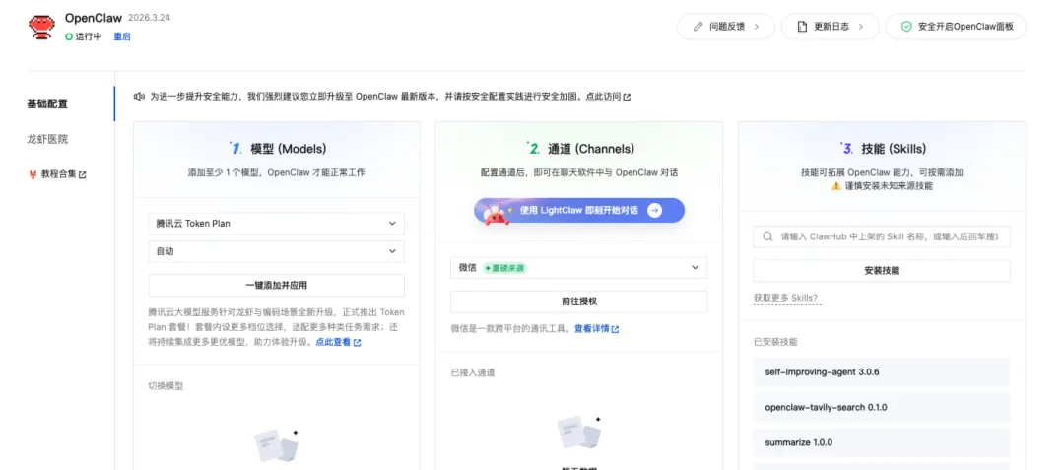Select the self-improving-agent 3.0.6 skill row
This screenshot has height=470, width=1064.
(x=882, y=372)
